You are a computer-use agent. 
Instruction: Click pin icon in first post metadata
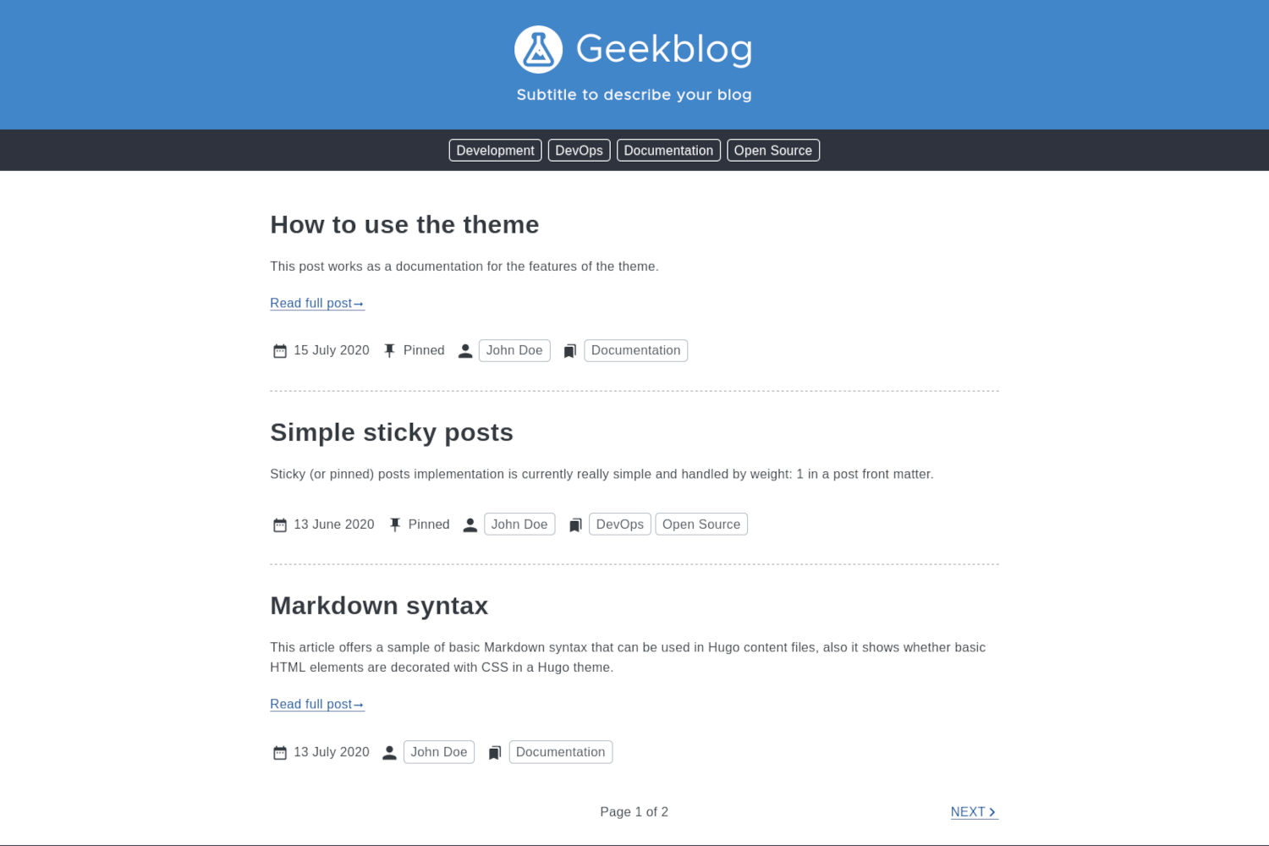389,351
